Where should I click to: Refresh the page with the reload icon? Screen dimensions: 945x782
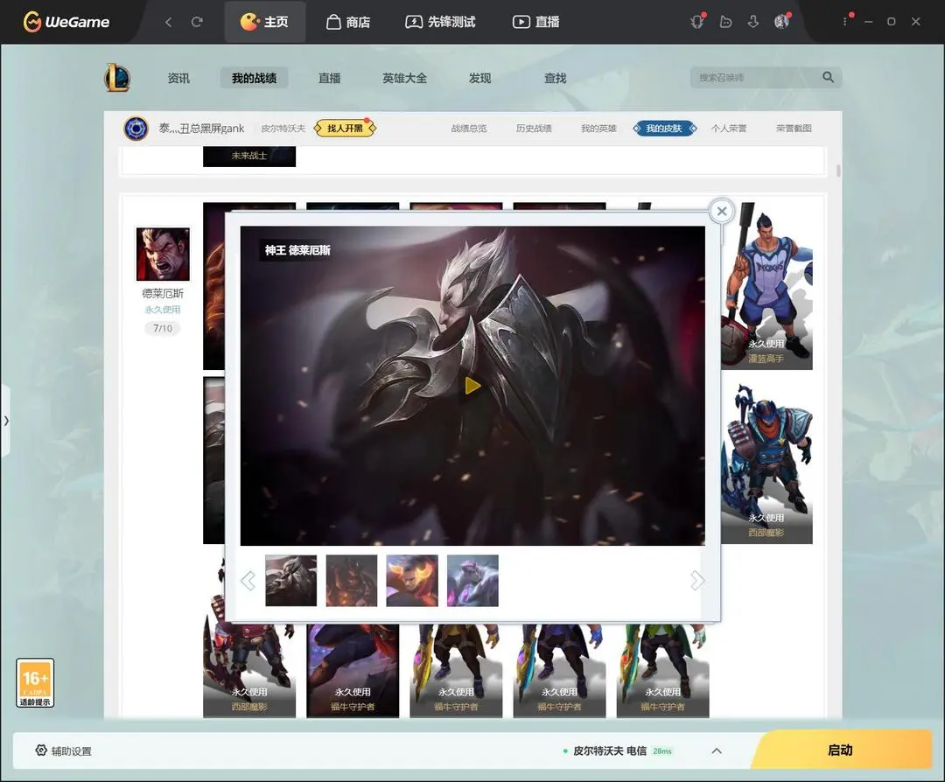pyautogui.click(x=197, y=22)
